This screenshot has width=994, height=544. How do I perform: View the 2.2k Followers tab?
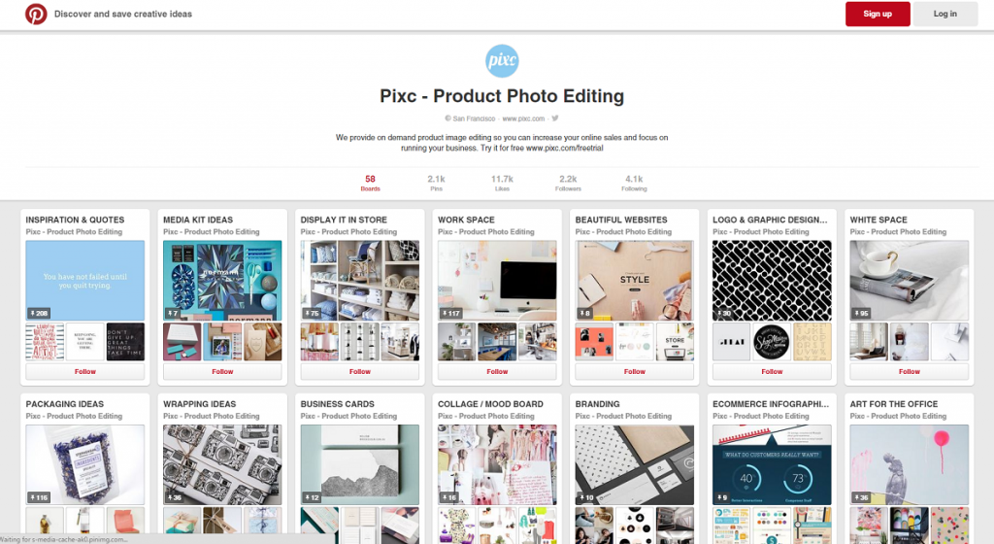[568, 183]
